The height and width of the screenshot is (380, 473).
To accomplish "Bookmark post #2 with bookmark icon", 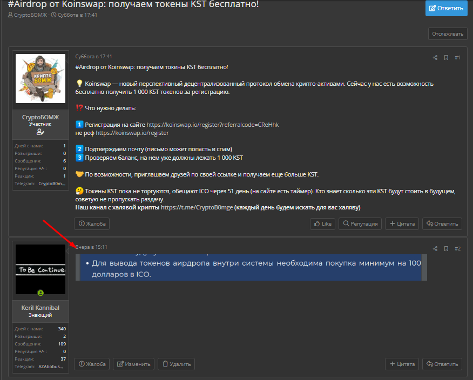I will tap(446, 248).
